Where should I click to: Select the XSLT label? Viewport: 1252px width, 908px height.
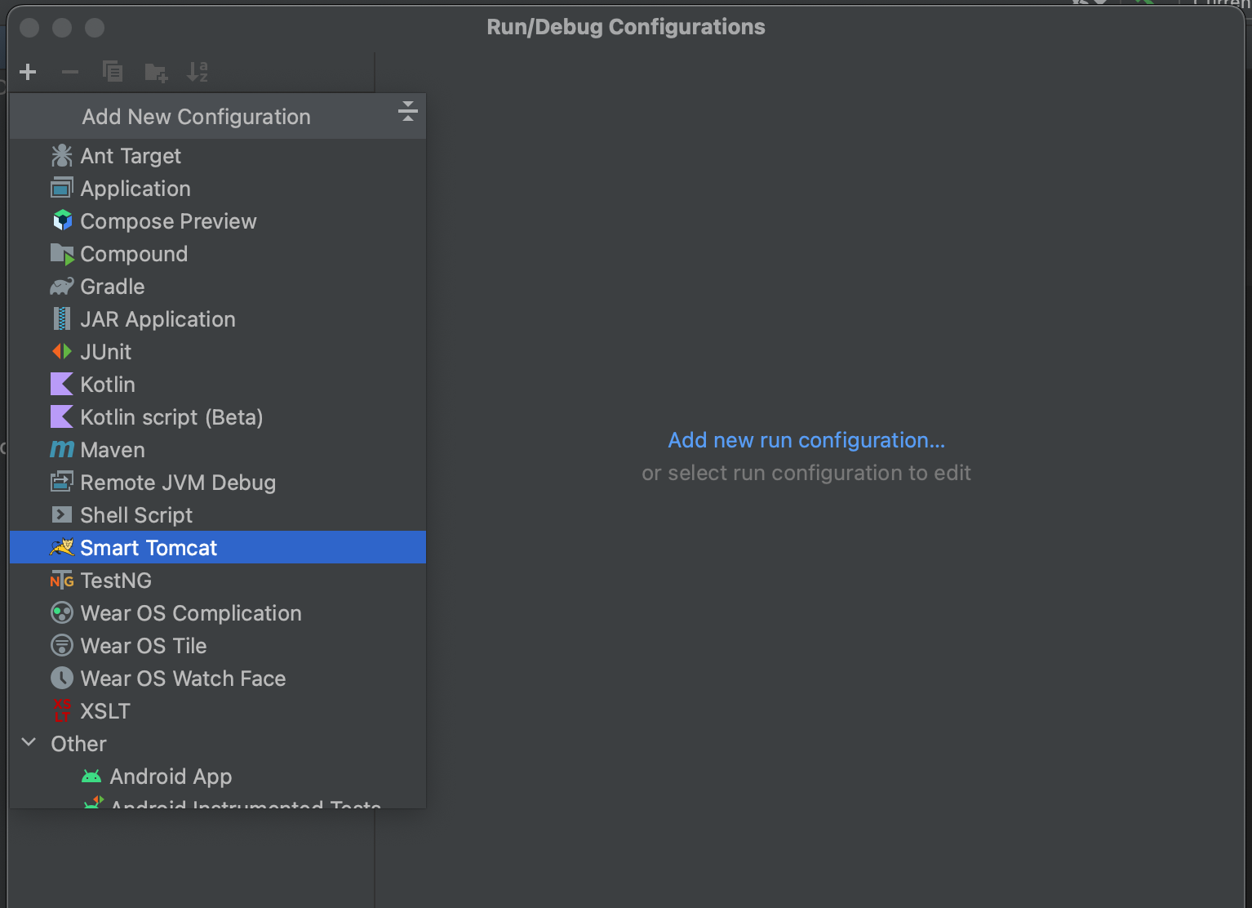[105, 711]
